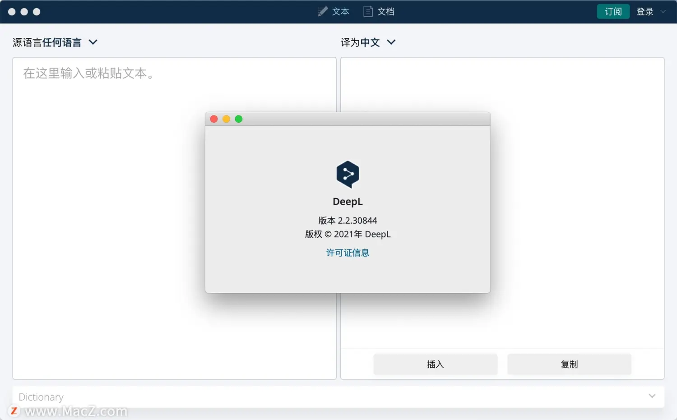Image resolution: width=677 pixels, height=420 pixels.
Task: Switch to the 文本 text translation tab
Action: [333, 11]
